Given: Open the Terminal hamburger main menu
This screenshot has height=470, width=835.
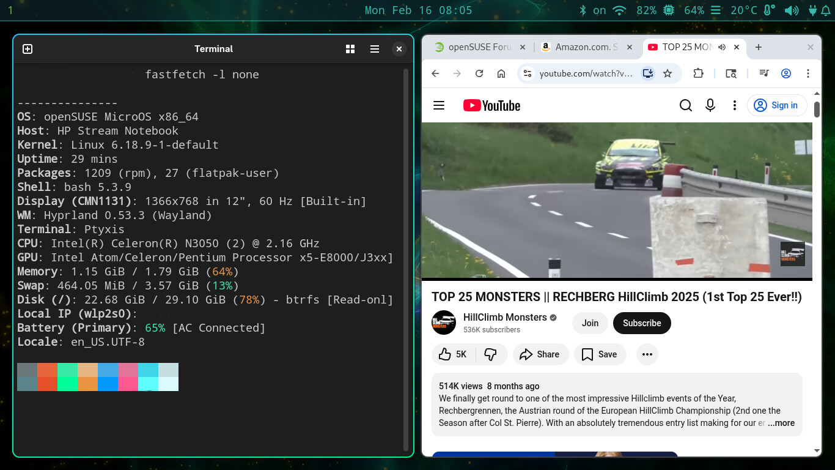Looking at the screenshot, I should [x=375, y=49].
